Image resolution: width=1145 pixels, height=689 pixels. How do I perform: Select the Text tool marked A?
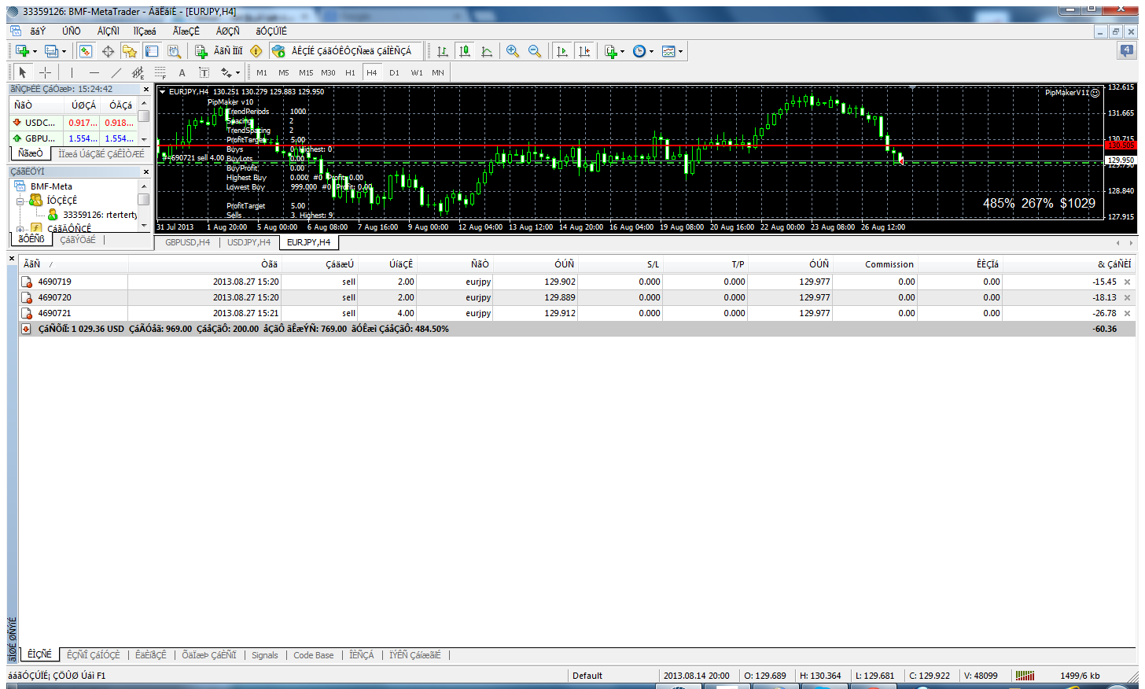tap(182, 72)
